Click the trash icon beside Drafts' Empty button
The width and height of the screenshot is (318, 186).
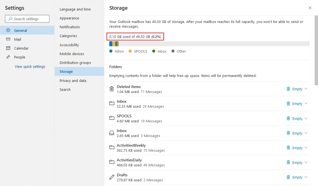288,177
